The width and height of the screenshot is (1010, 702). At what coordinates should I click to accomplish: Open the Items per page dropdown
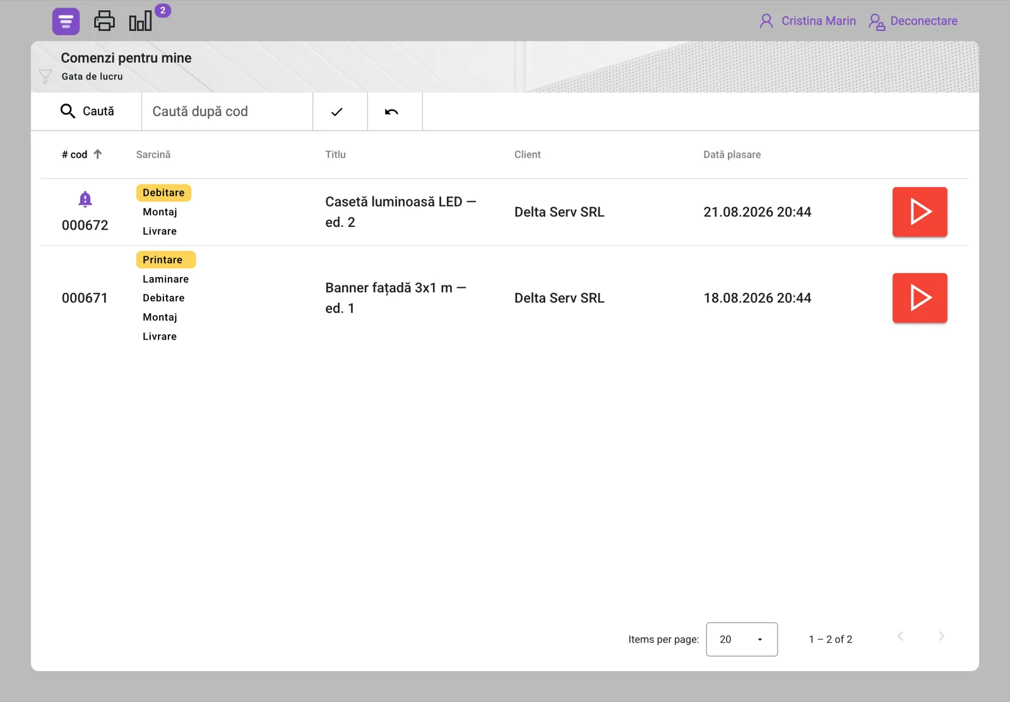742,640
